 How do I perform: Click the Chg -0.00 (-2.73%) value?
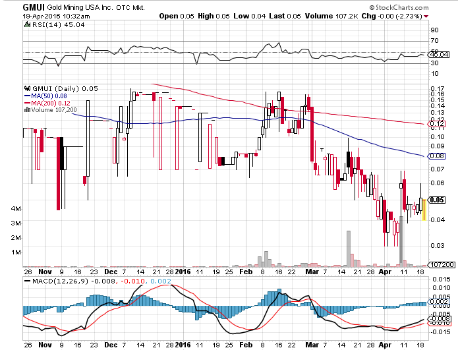point(391,16)
